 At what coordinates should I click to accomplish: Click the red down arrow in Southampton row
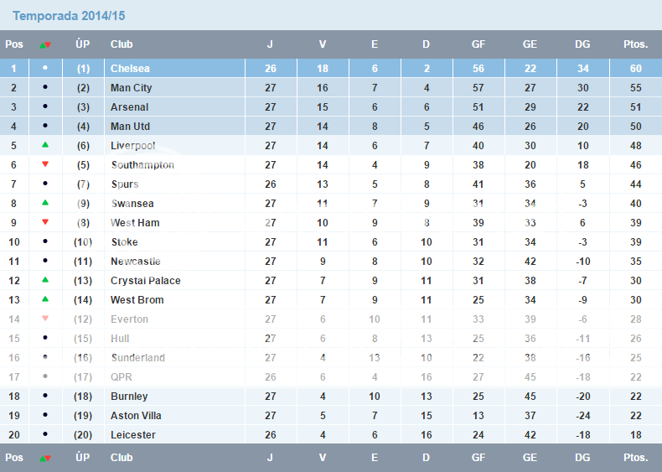pyautogui.click(x=45, y=164)
